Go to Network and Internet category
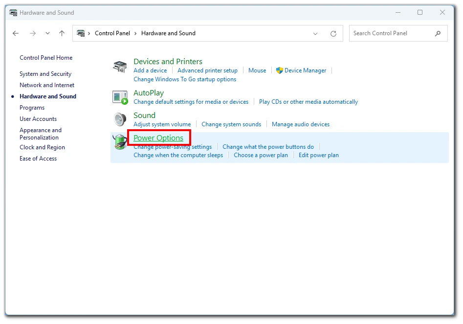463x324 pixels. click(x=47, y=85)
